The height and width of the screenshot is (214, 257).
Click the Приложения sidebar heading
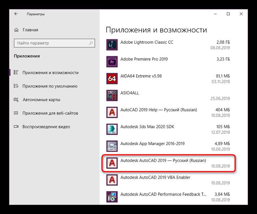[27, 56]
